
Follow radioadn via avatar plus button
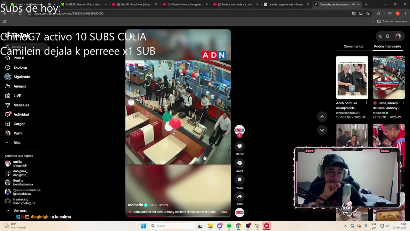pyautogui.click(x=239, y=135)
